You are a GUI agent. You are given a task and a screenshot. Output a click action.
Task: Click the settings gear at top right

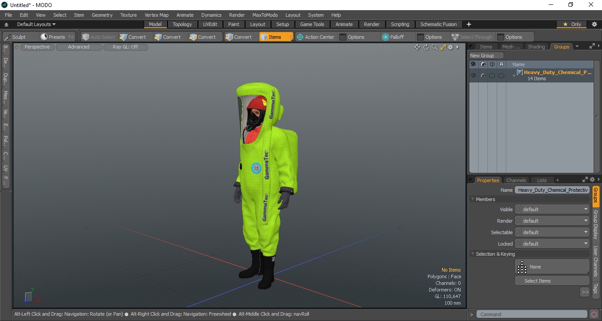[x=594, y=24]
